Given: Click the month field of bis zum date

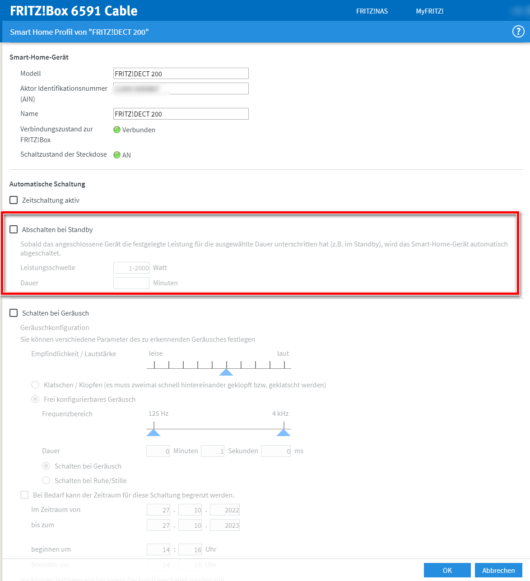Looking at the screenshot, I should 190,525.
